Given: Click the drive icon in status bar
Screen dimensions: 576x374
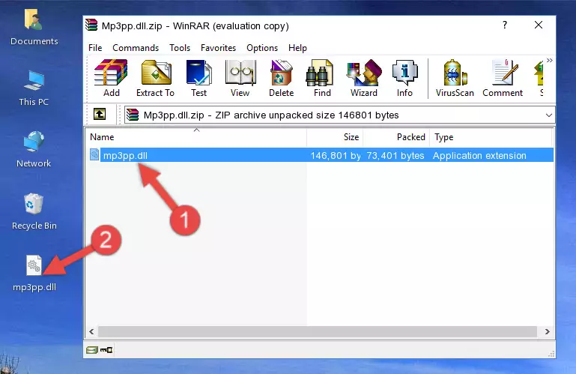Looking at the screenshot, I should (x=92, y=350).
